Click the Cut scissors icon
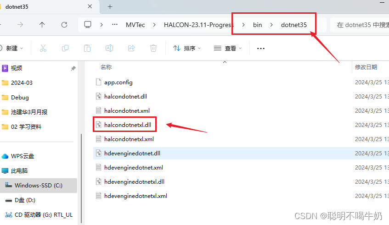This screenshot has height=225, width=389. click(x=43, y=48)
